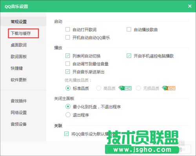
Task: Select the 快捷键 settings page
Action: point(17,68)
